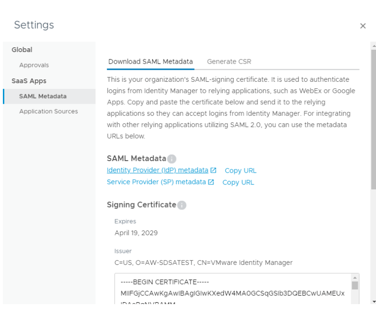Click the main settings panel scrollbar thumb
Viewport: 376px width, 317px height.
(374, 120)
